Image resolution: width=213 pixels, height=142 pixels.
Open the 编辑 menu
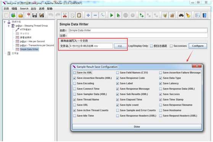(x=14, y=9)
